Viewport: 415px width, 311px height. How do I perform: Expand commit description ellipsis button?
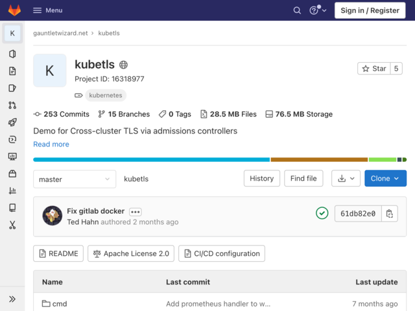pyautogui.click(x=136, y=212)
